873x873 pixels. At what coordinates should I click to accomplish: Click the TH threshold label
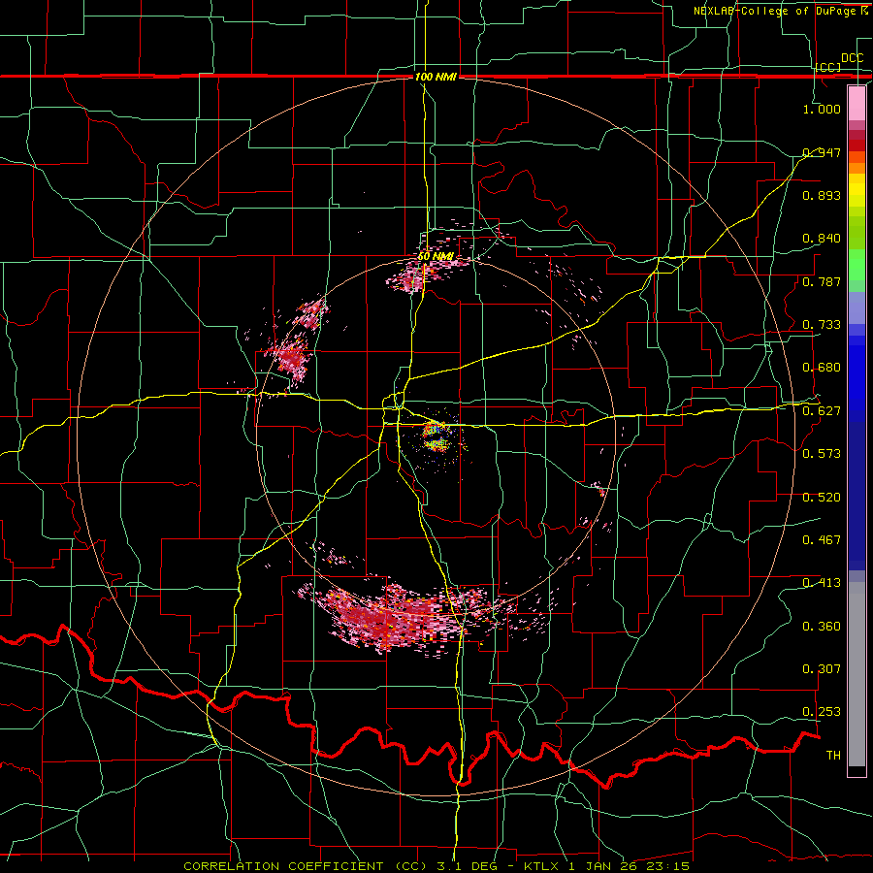833,756
